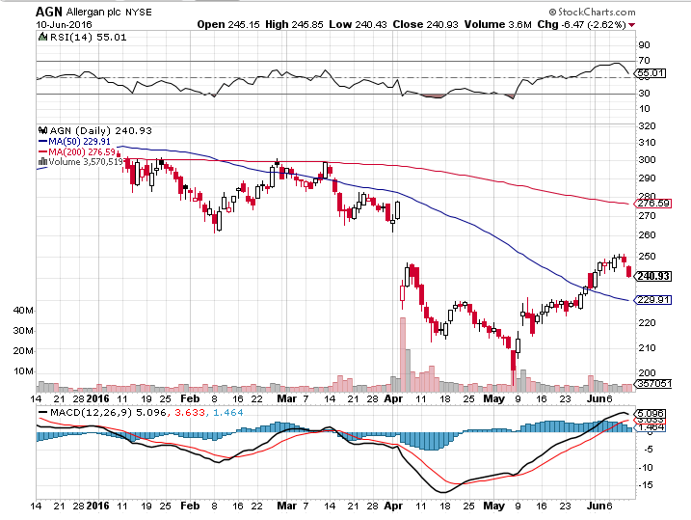Click the May label on the price chart axis
Image resolution: width=691 pixels, height=520 pixels.
494,398
